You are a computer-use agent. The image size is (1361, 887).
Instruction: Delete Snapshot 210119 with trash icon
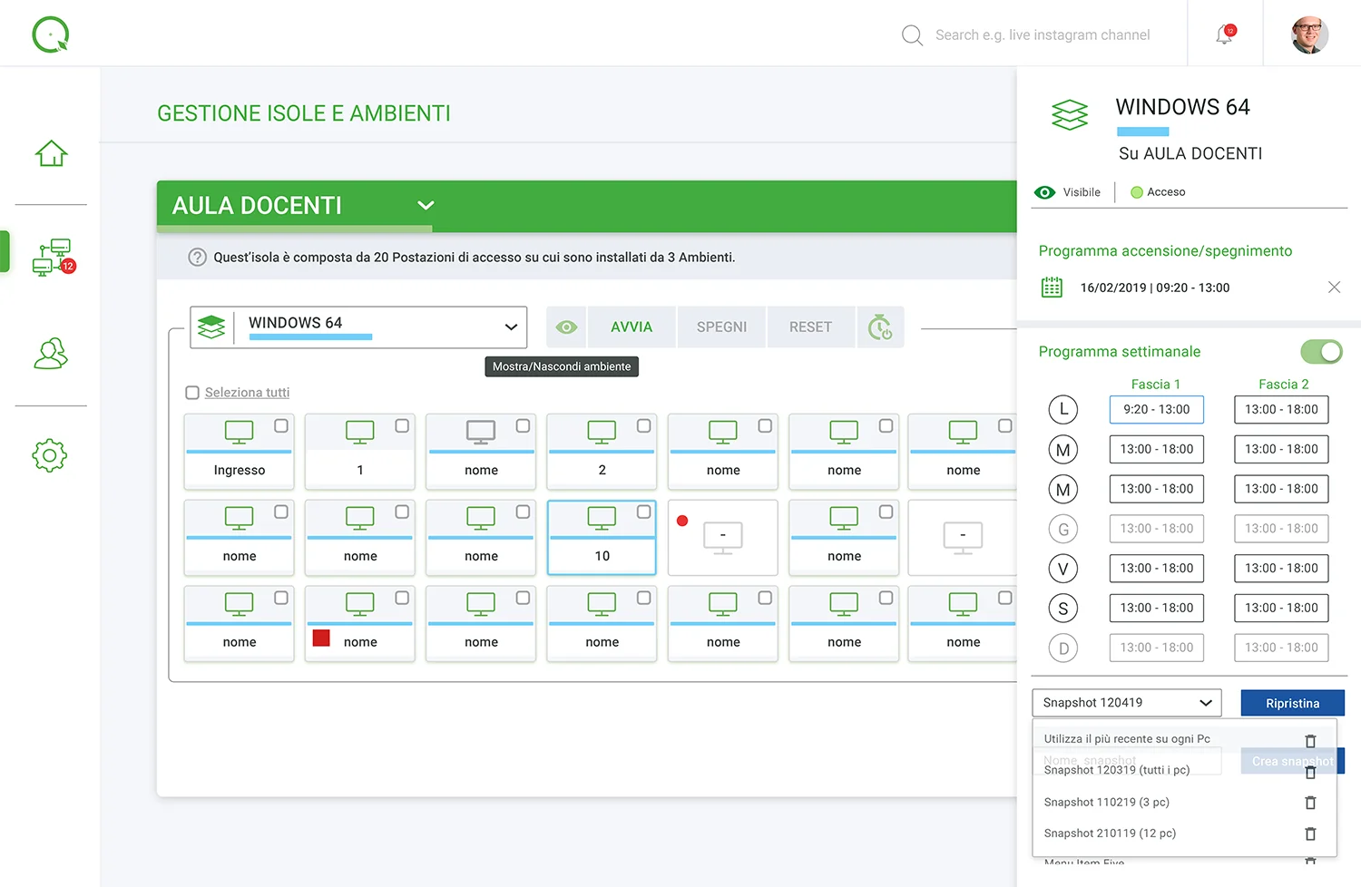click(1310, 833)
